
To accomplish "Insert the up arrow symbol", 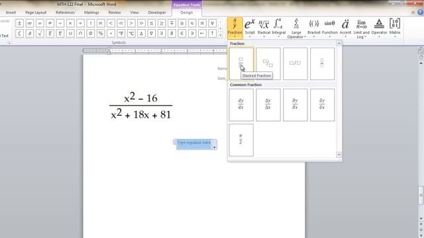I will pos(212,34).
